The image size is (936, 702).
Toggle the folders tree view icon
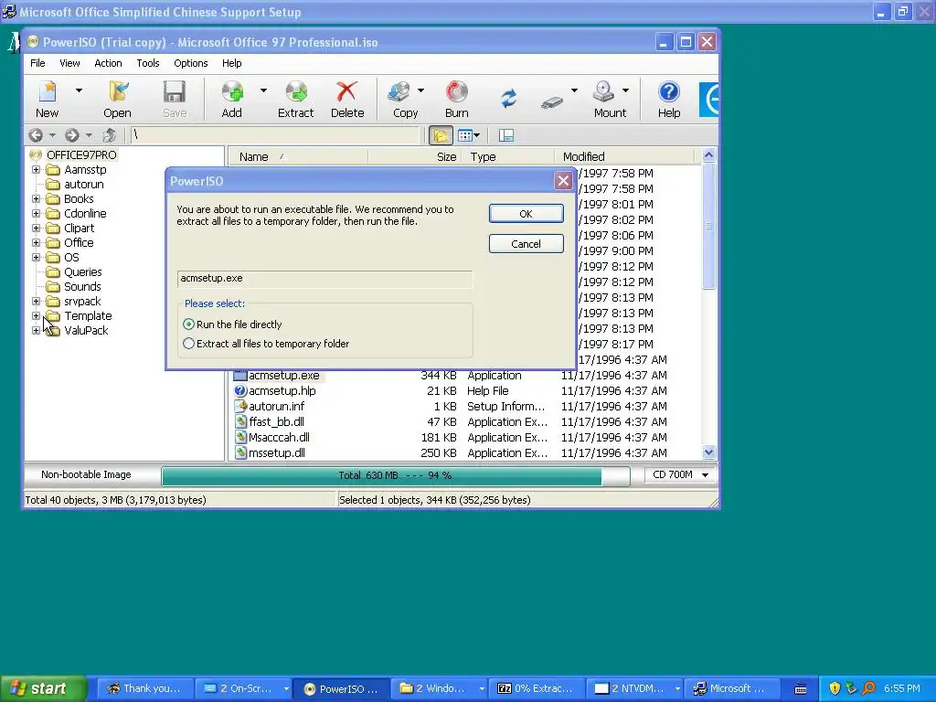(441, 135)
